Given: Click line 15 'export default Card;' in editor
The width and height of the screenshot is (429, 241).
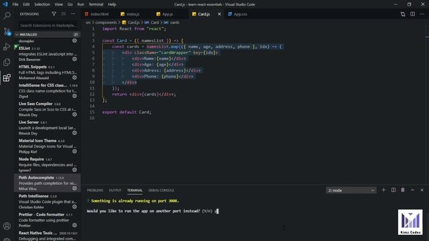Looking at the screenshot, I should 127,112.
